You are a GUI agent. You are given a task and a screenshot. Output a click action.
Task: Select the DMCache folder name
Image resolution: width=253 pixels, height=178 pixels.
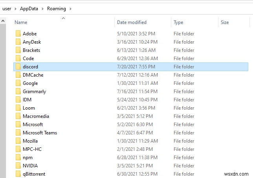tap(33, 75)
